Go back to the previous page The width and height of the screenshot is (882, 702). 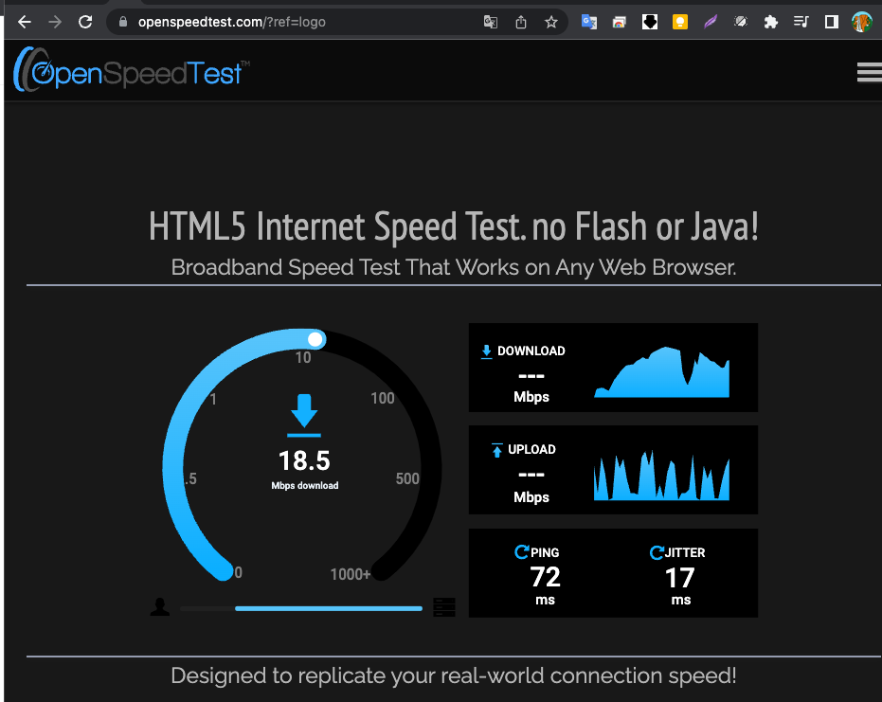[25, 22]
